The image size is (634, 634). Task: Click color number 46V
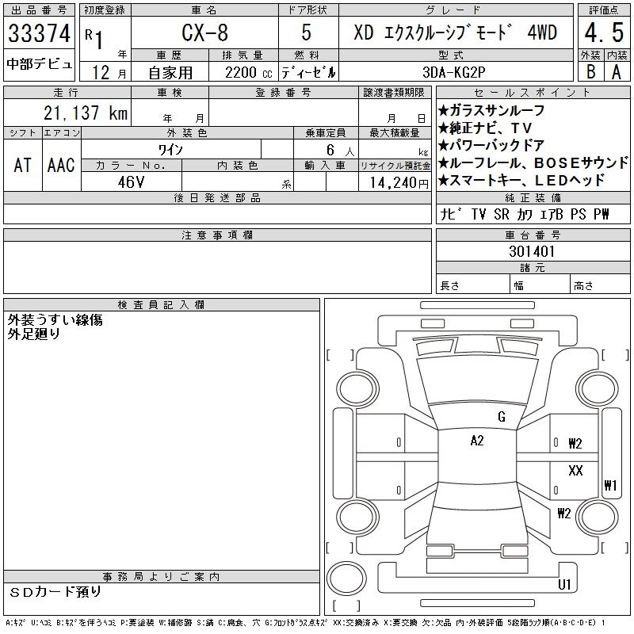point(131,182)
